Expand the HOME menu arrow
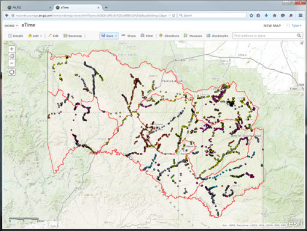 coord(17,26)
